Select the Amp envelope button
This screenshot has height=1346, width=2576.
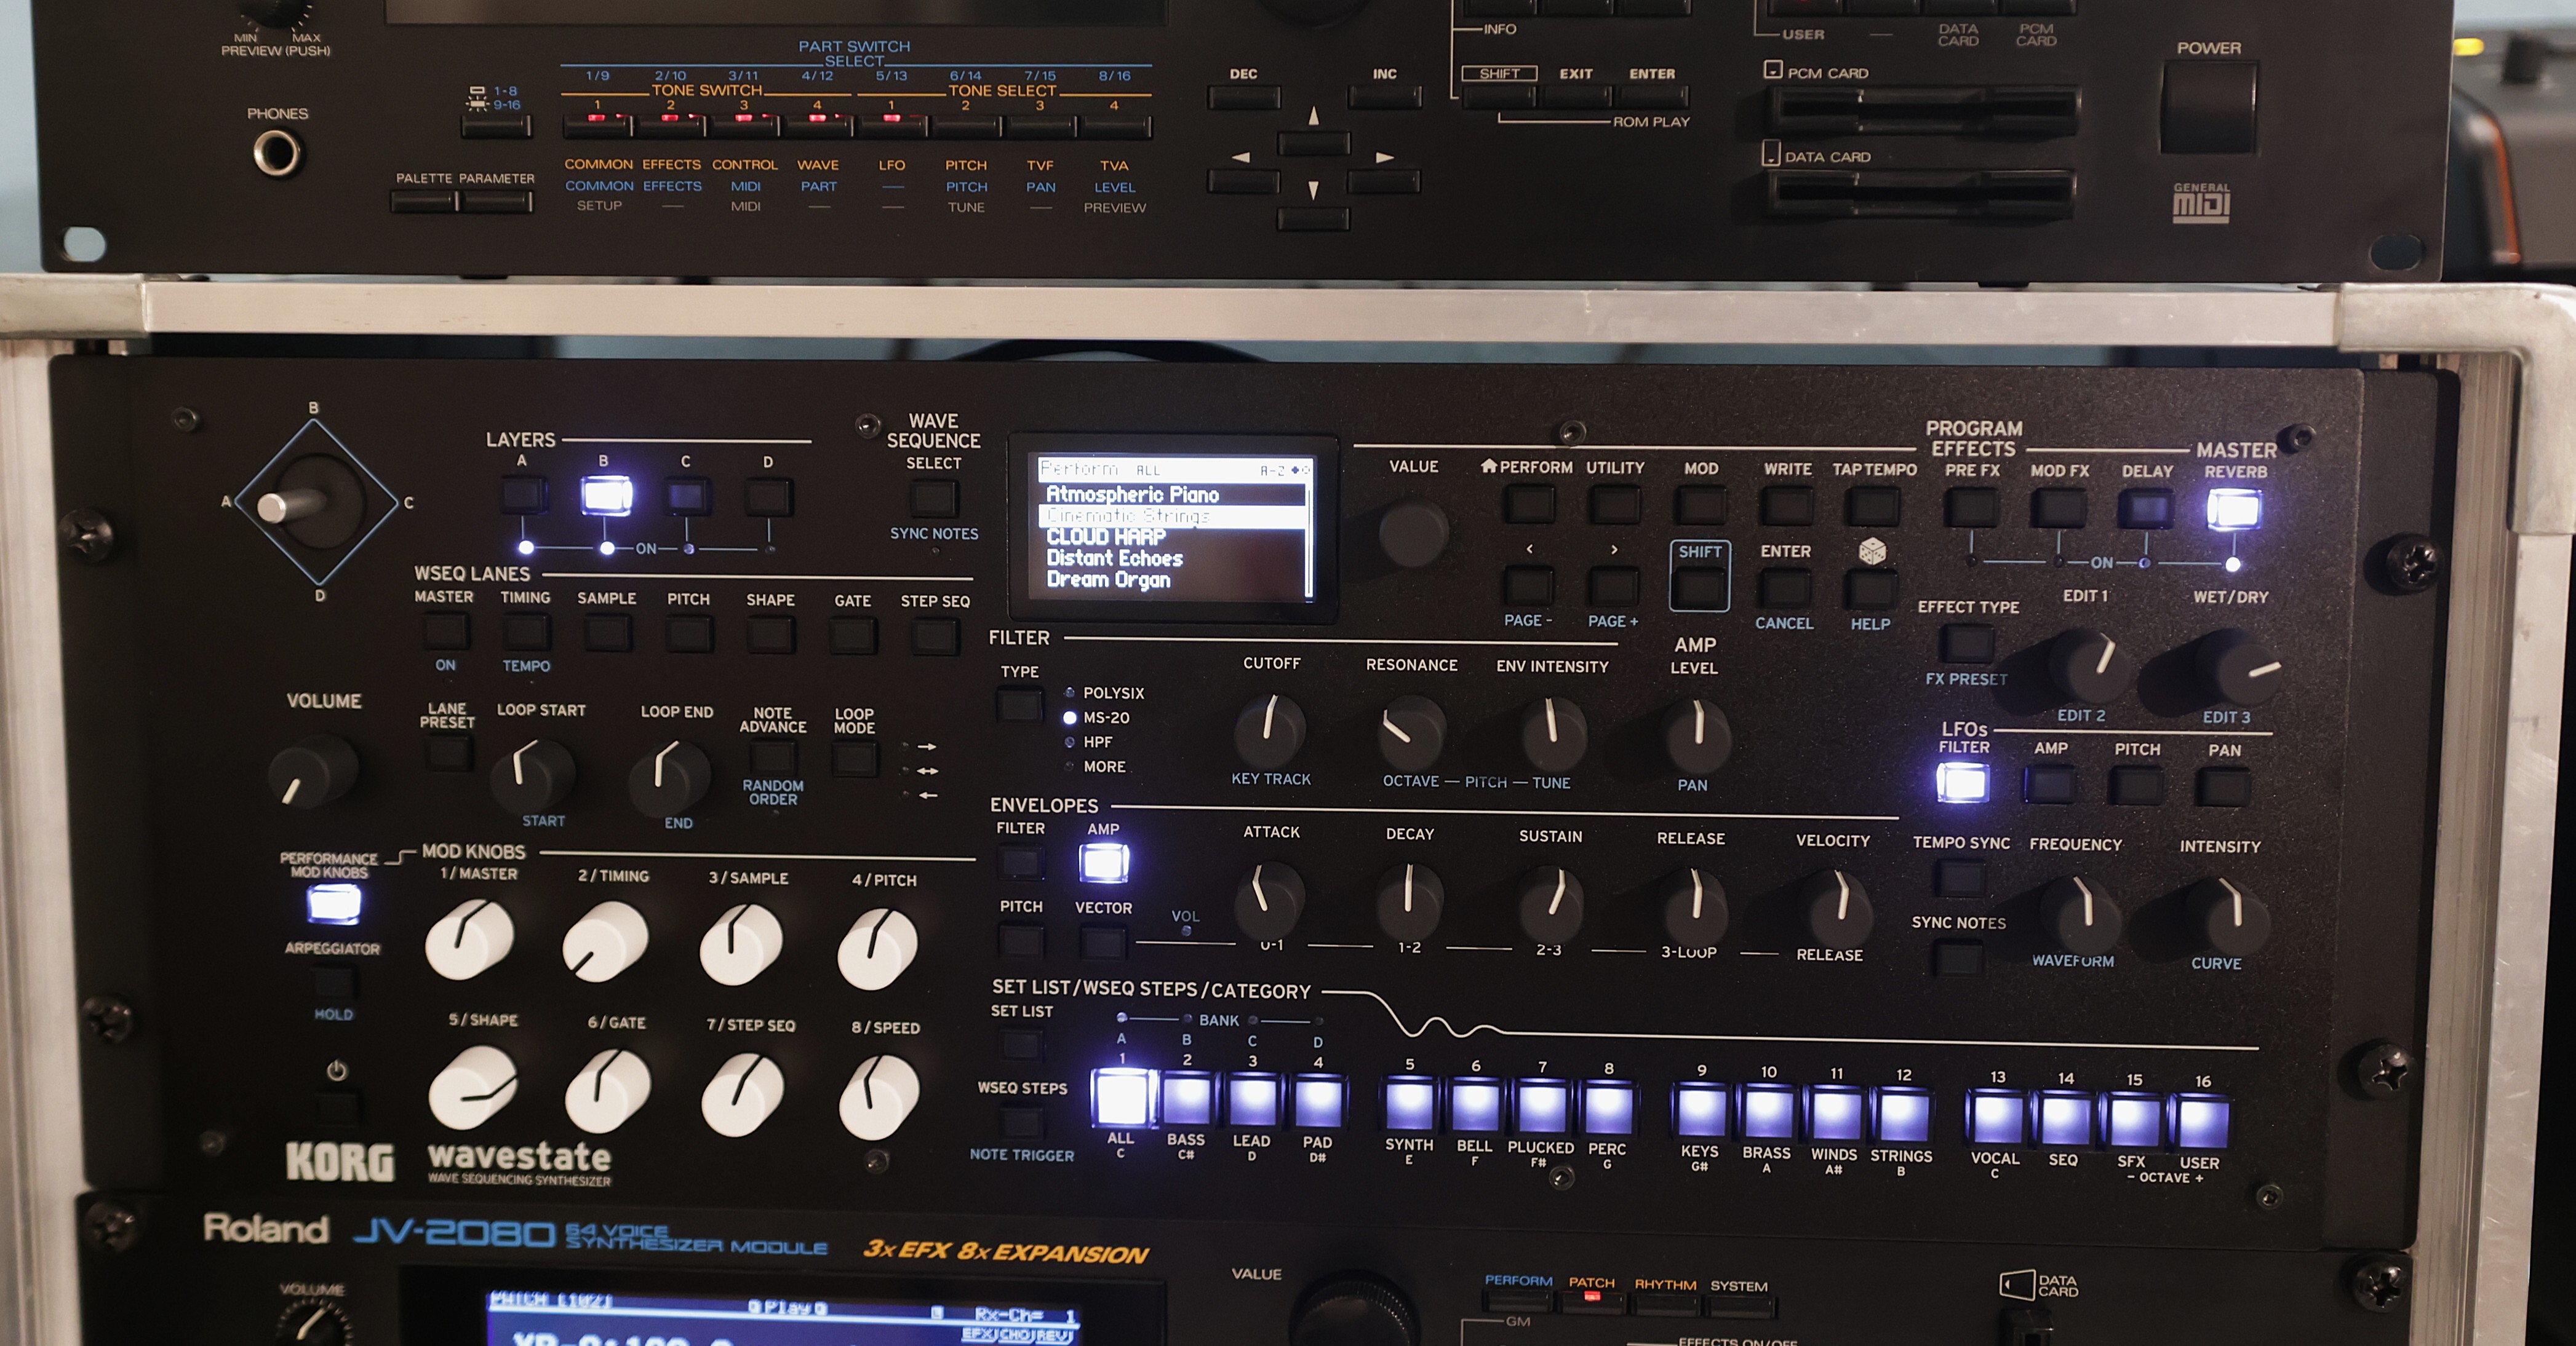1103,862
